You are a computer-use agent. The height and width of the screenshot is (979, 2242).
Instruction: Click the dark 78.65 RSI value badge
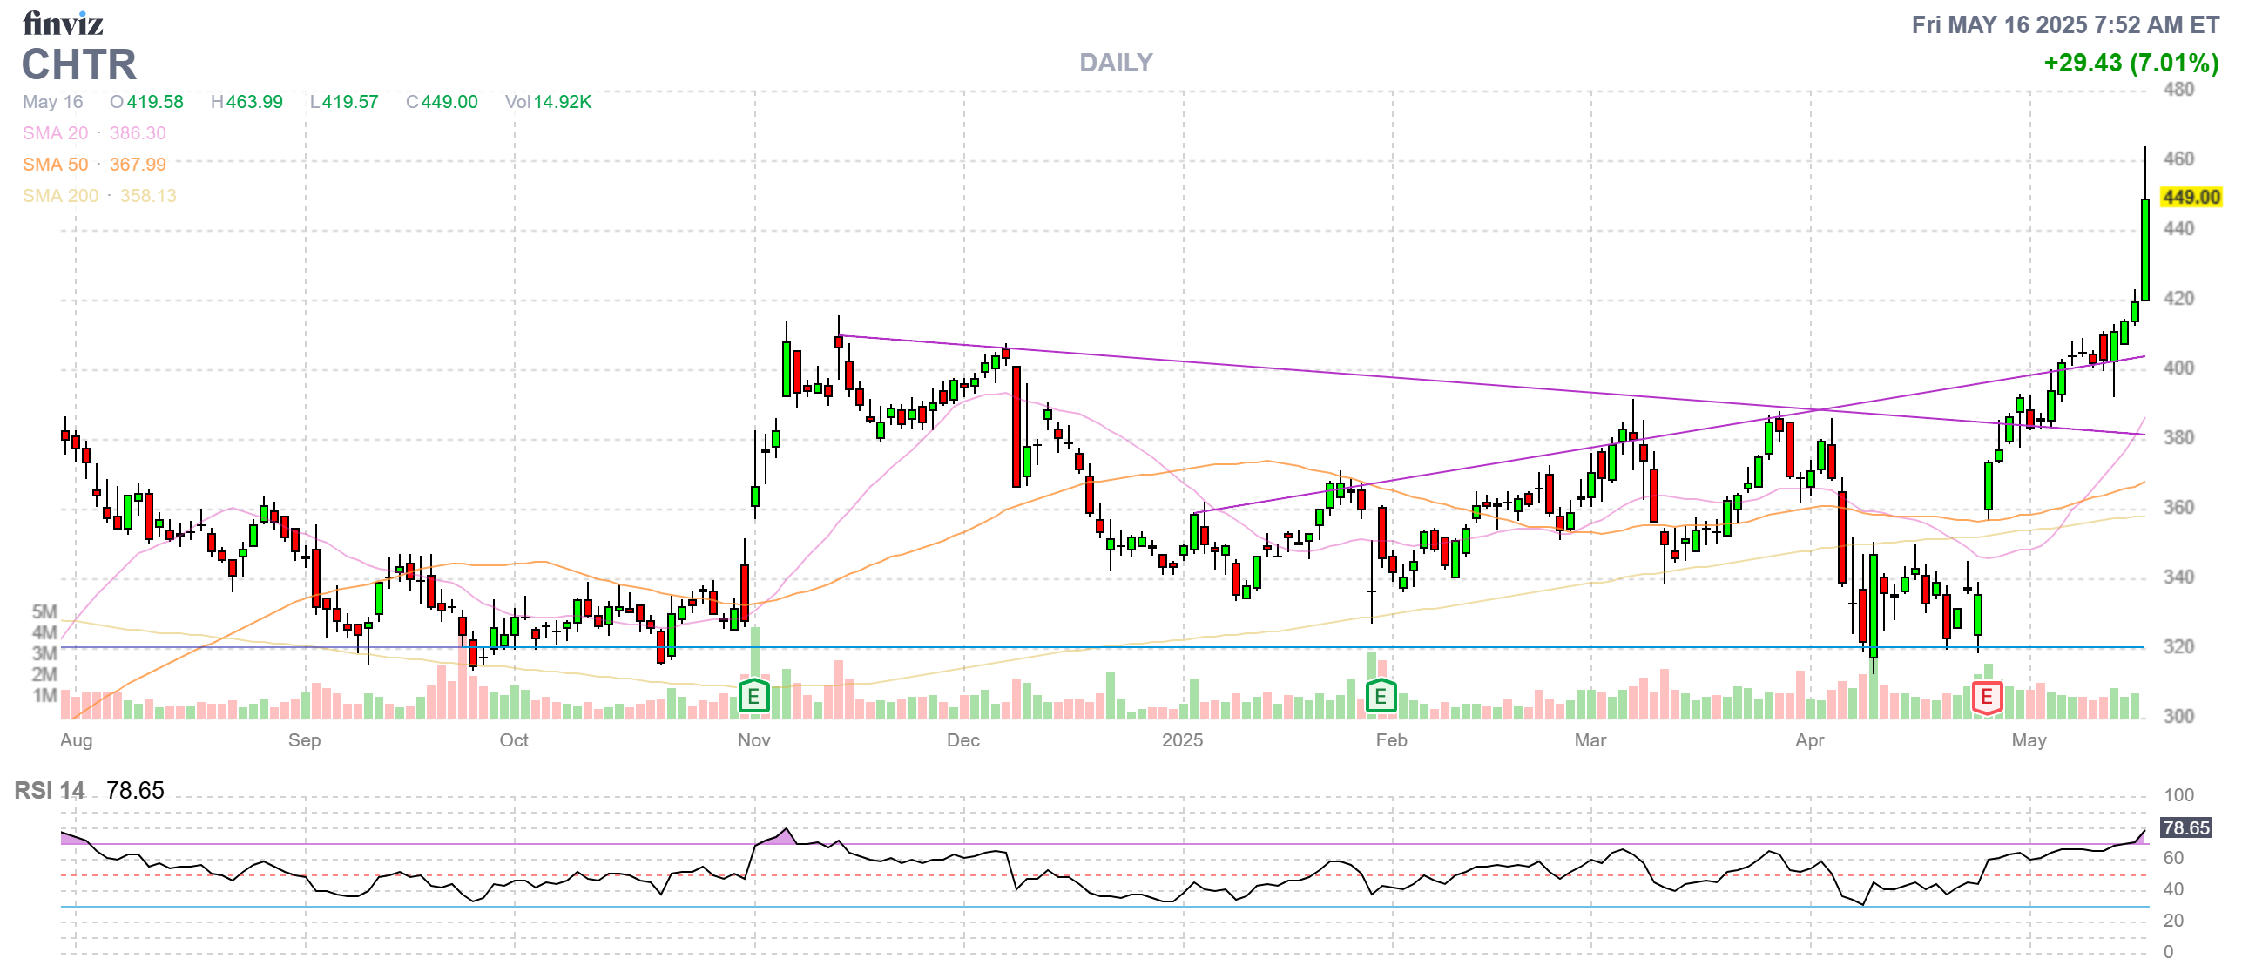click(2186, 828)
